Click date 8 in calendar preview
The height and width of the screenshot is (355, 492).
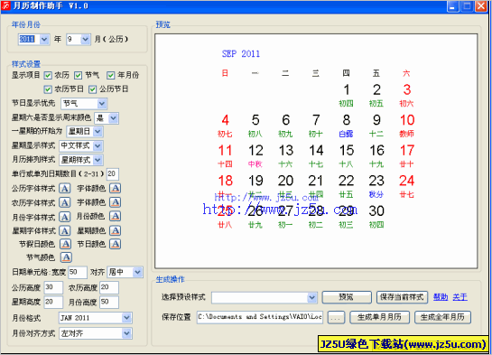click(x=347, y=120)
